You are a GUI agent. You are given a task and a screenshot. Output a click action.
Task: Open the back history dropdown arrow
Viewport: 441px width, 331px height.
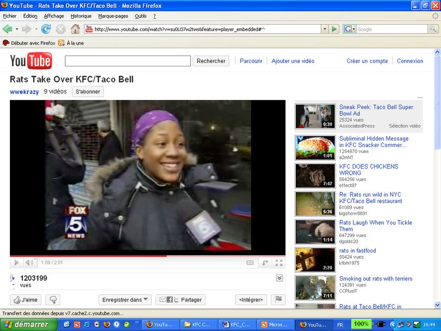[x=17, y=29]
